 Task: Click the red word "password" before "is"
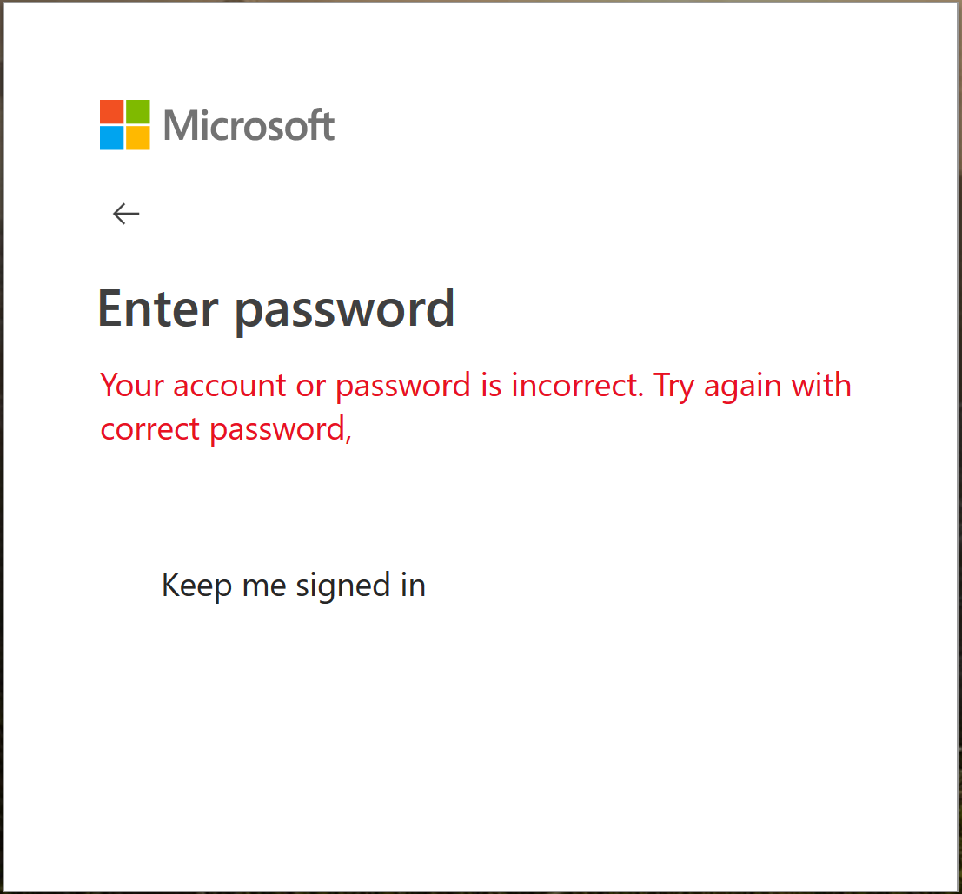click(x=405, y=386)
